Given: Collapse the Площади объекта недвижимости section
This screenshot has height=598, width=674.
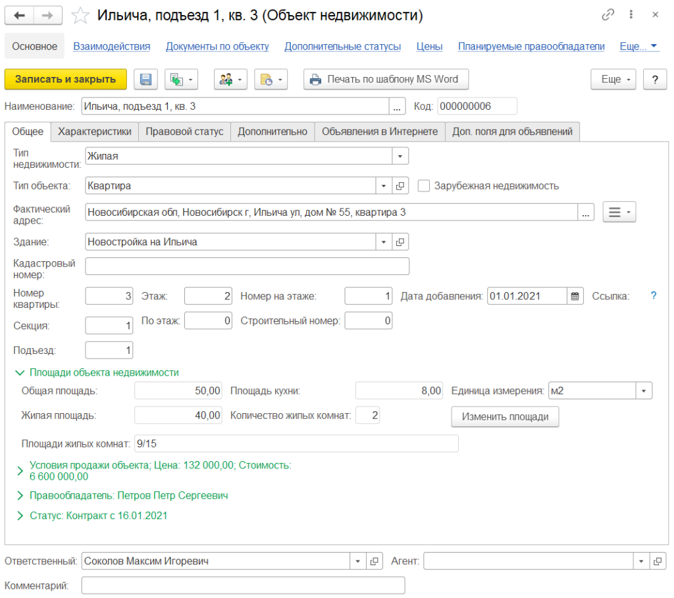Looking at the screenshot, I should point(19,372).
